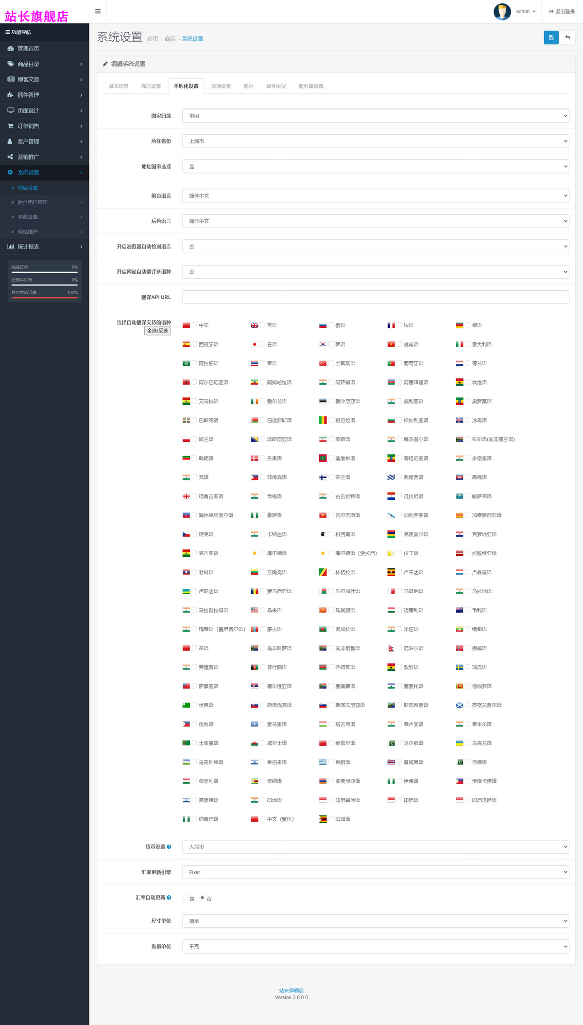Click the tag icon beside 商品目录
Image resolution: width=583 pixels, height=1025 pixels.
[11, 64]
